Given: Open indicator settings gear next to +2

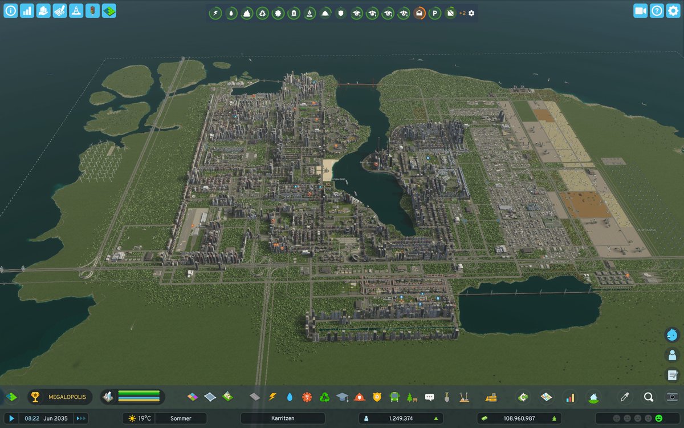Looking at the screenshot, I should tap(471, 13).
